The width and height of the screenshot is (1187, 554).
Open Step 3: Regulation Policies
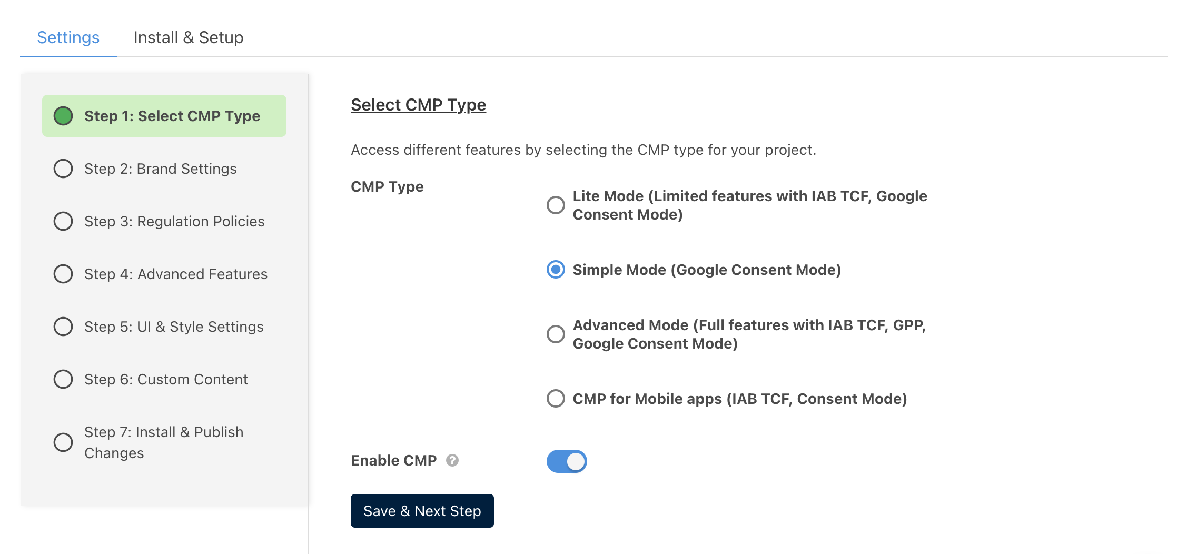[x=175, y=221]
